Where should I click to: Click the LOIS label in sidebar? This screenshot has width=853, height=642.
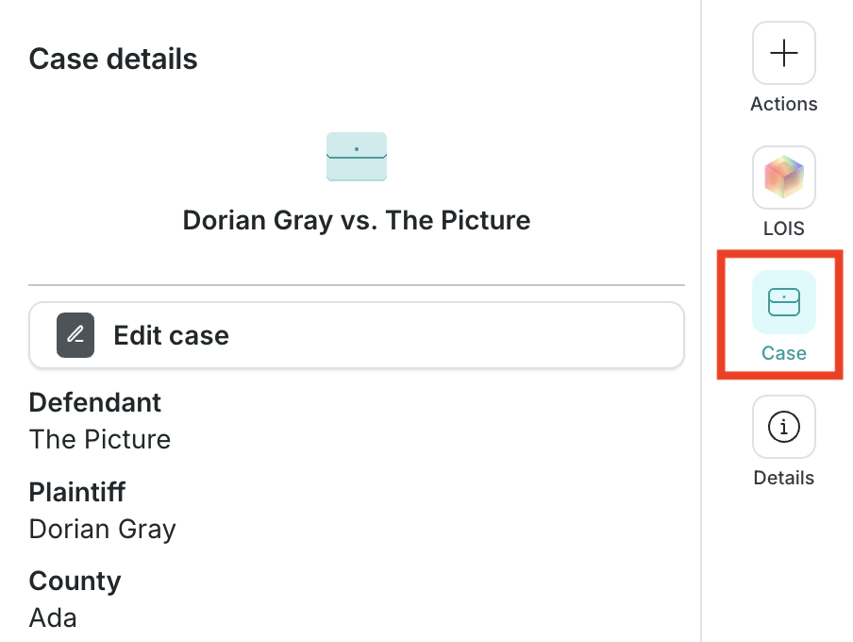(x=783, y=228)
